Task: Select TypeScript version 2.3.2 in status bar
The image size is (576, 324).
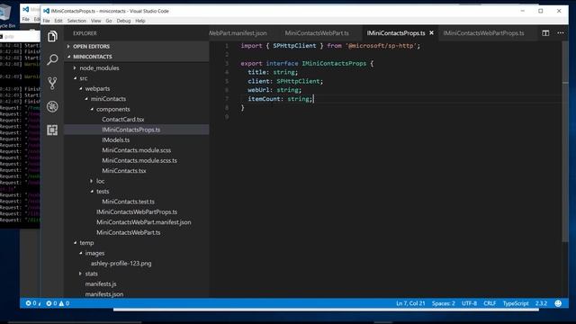Action: click(541, 303)
